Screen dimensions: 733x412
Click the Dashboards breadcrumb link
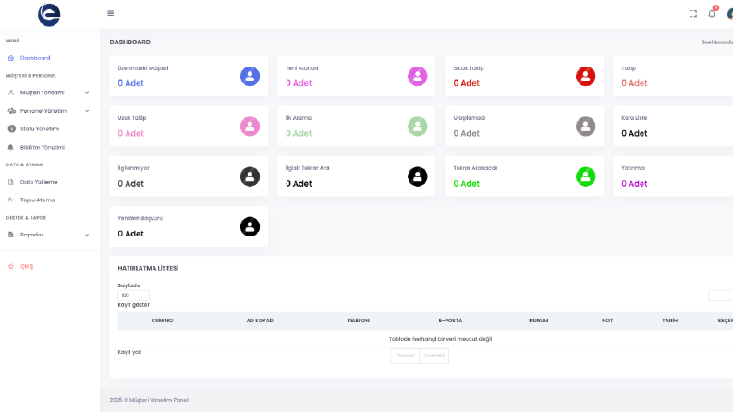point(716,42)
